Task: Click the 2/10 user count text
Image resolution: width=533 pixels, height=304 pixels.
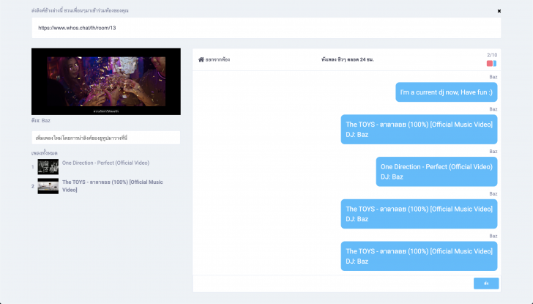Action: 492,55
